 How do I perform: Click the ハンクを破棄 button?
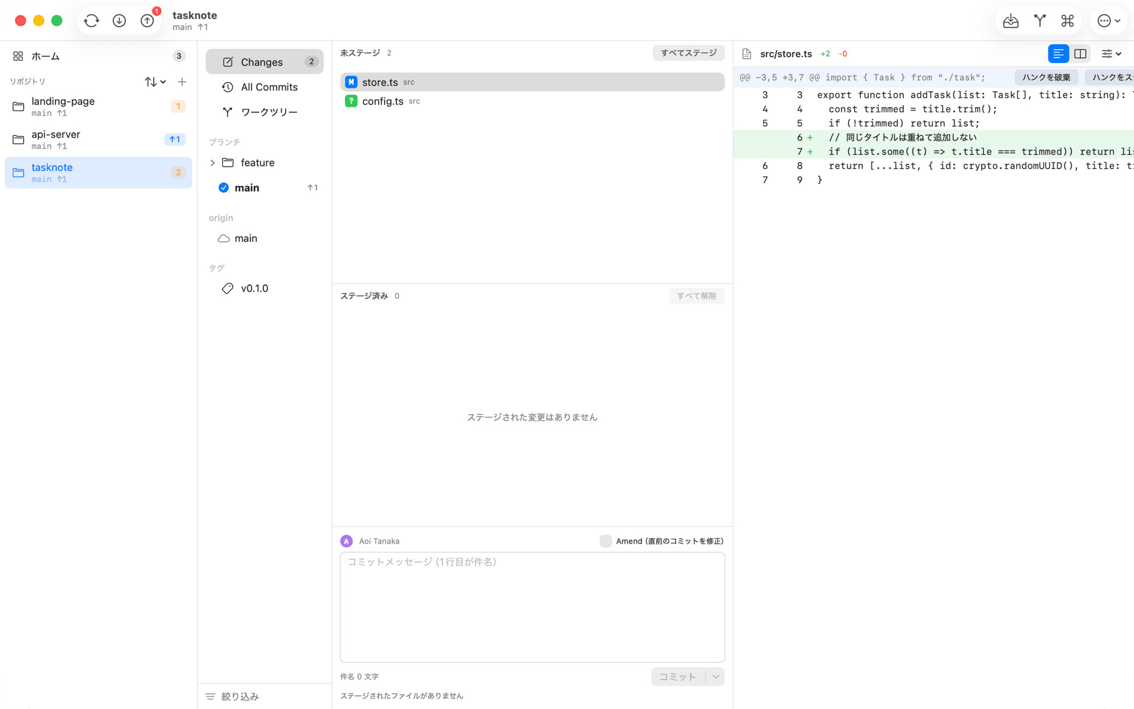[1046, 77]
